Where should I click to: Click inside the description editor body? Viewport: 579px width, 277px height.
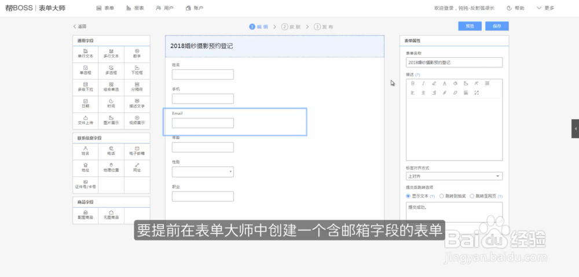pos(454,129)
